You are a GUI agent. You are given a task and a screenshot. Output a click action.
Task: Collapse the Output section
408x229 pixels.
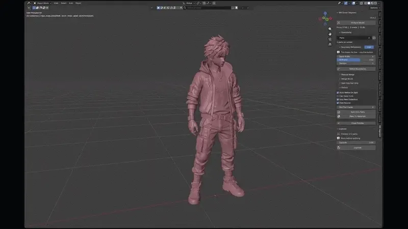coord(343,88)
